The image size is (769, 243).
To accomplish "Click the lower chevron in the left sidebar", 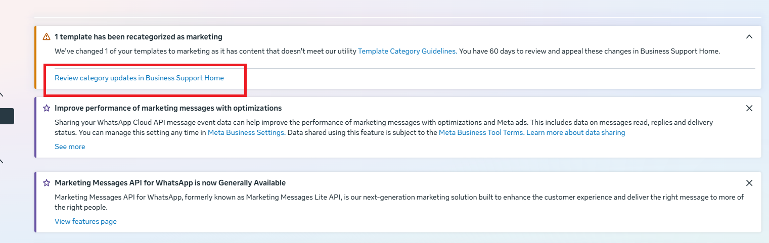I will 2,161.
